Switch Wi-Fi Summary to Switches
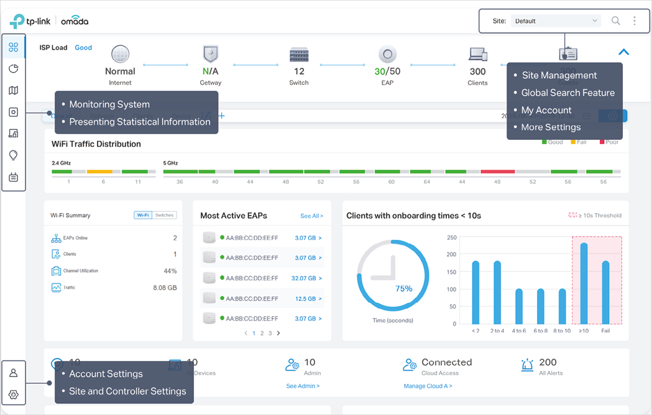 click(165, 215)
